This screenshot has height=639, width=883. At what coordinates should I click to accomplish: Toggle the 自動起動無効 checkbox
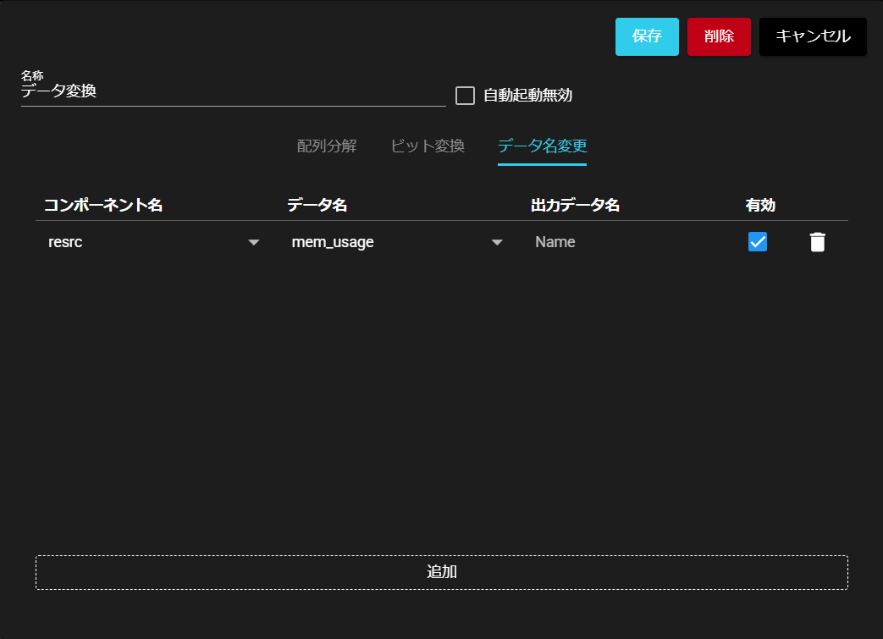coord(465,96)
